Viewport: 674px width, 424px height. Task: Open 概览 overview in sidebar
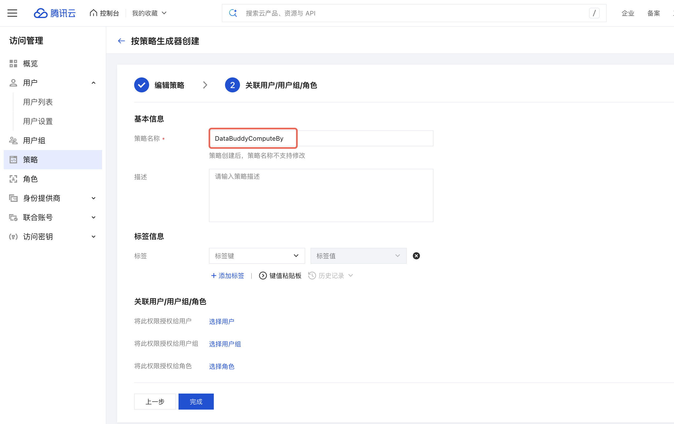pyautogui.click(x=53, y=64)
